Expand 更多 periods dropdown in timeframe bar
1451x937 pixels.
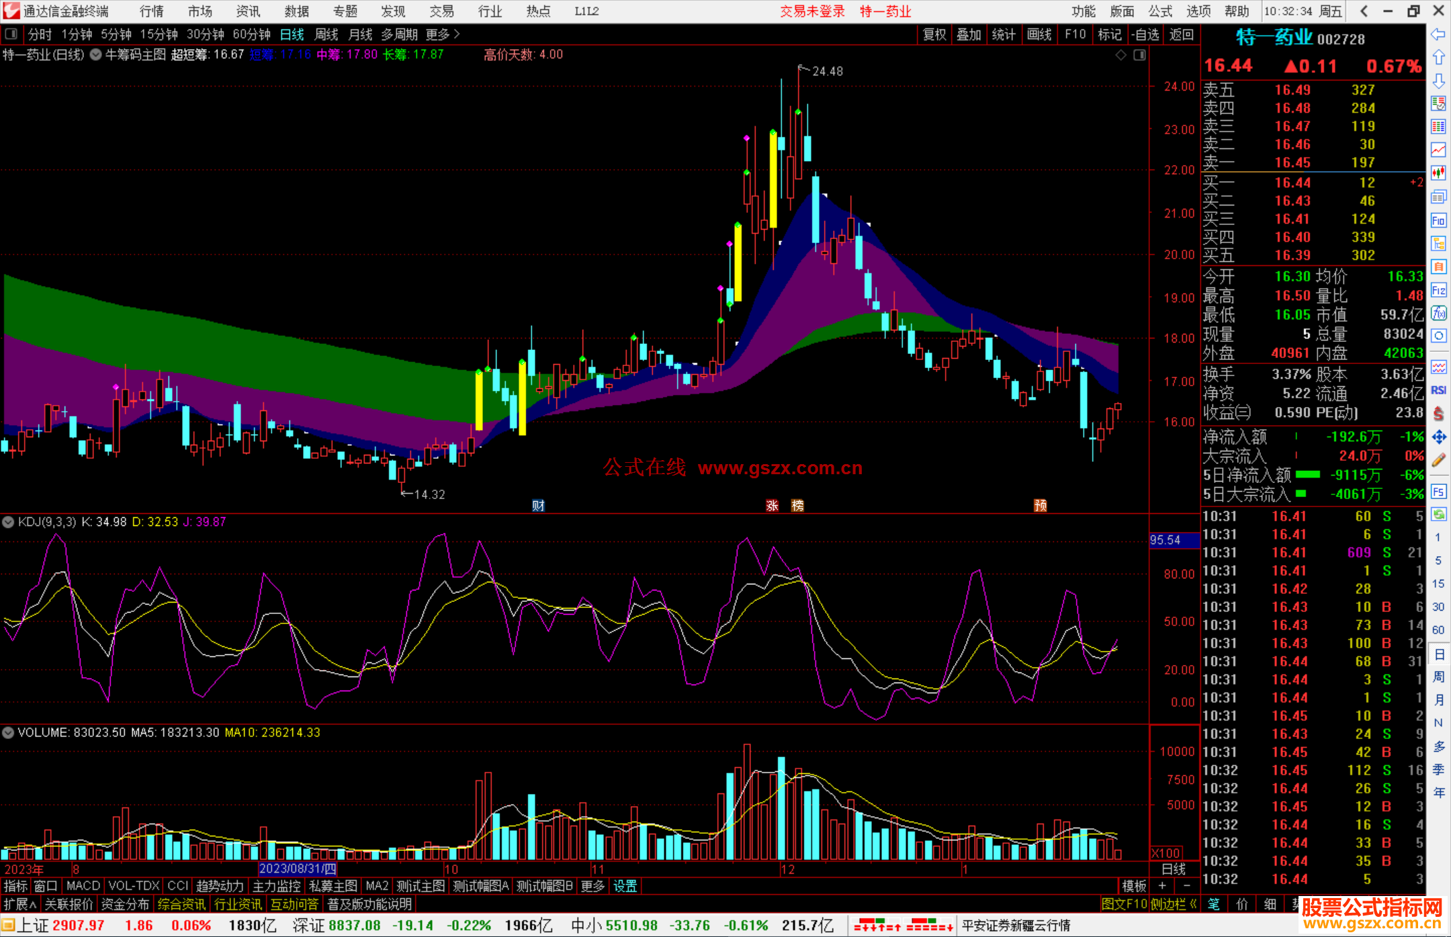[443, 34]
